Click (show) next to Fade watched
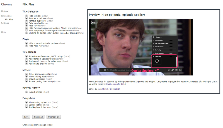This screenshot has width=223, height=128. coord(45,23)
